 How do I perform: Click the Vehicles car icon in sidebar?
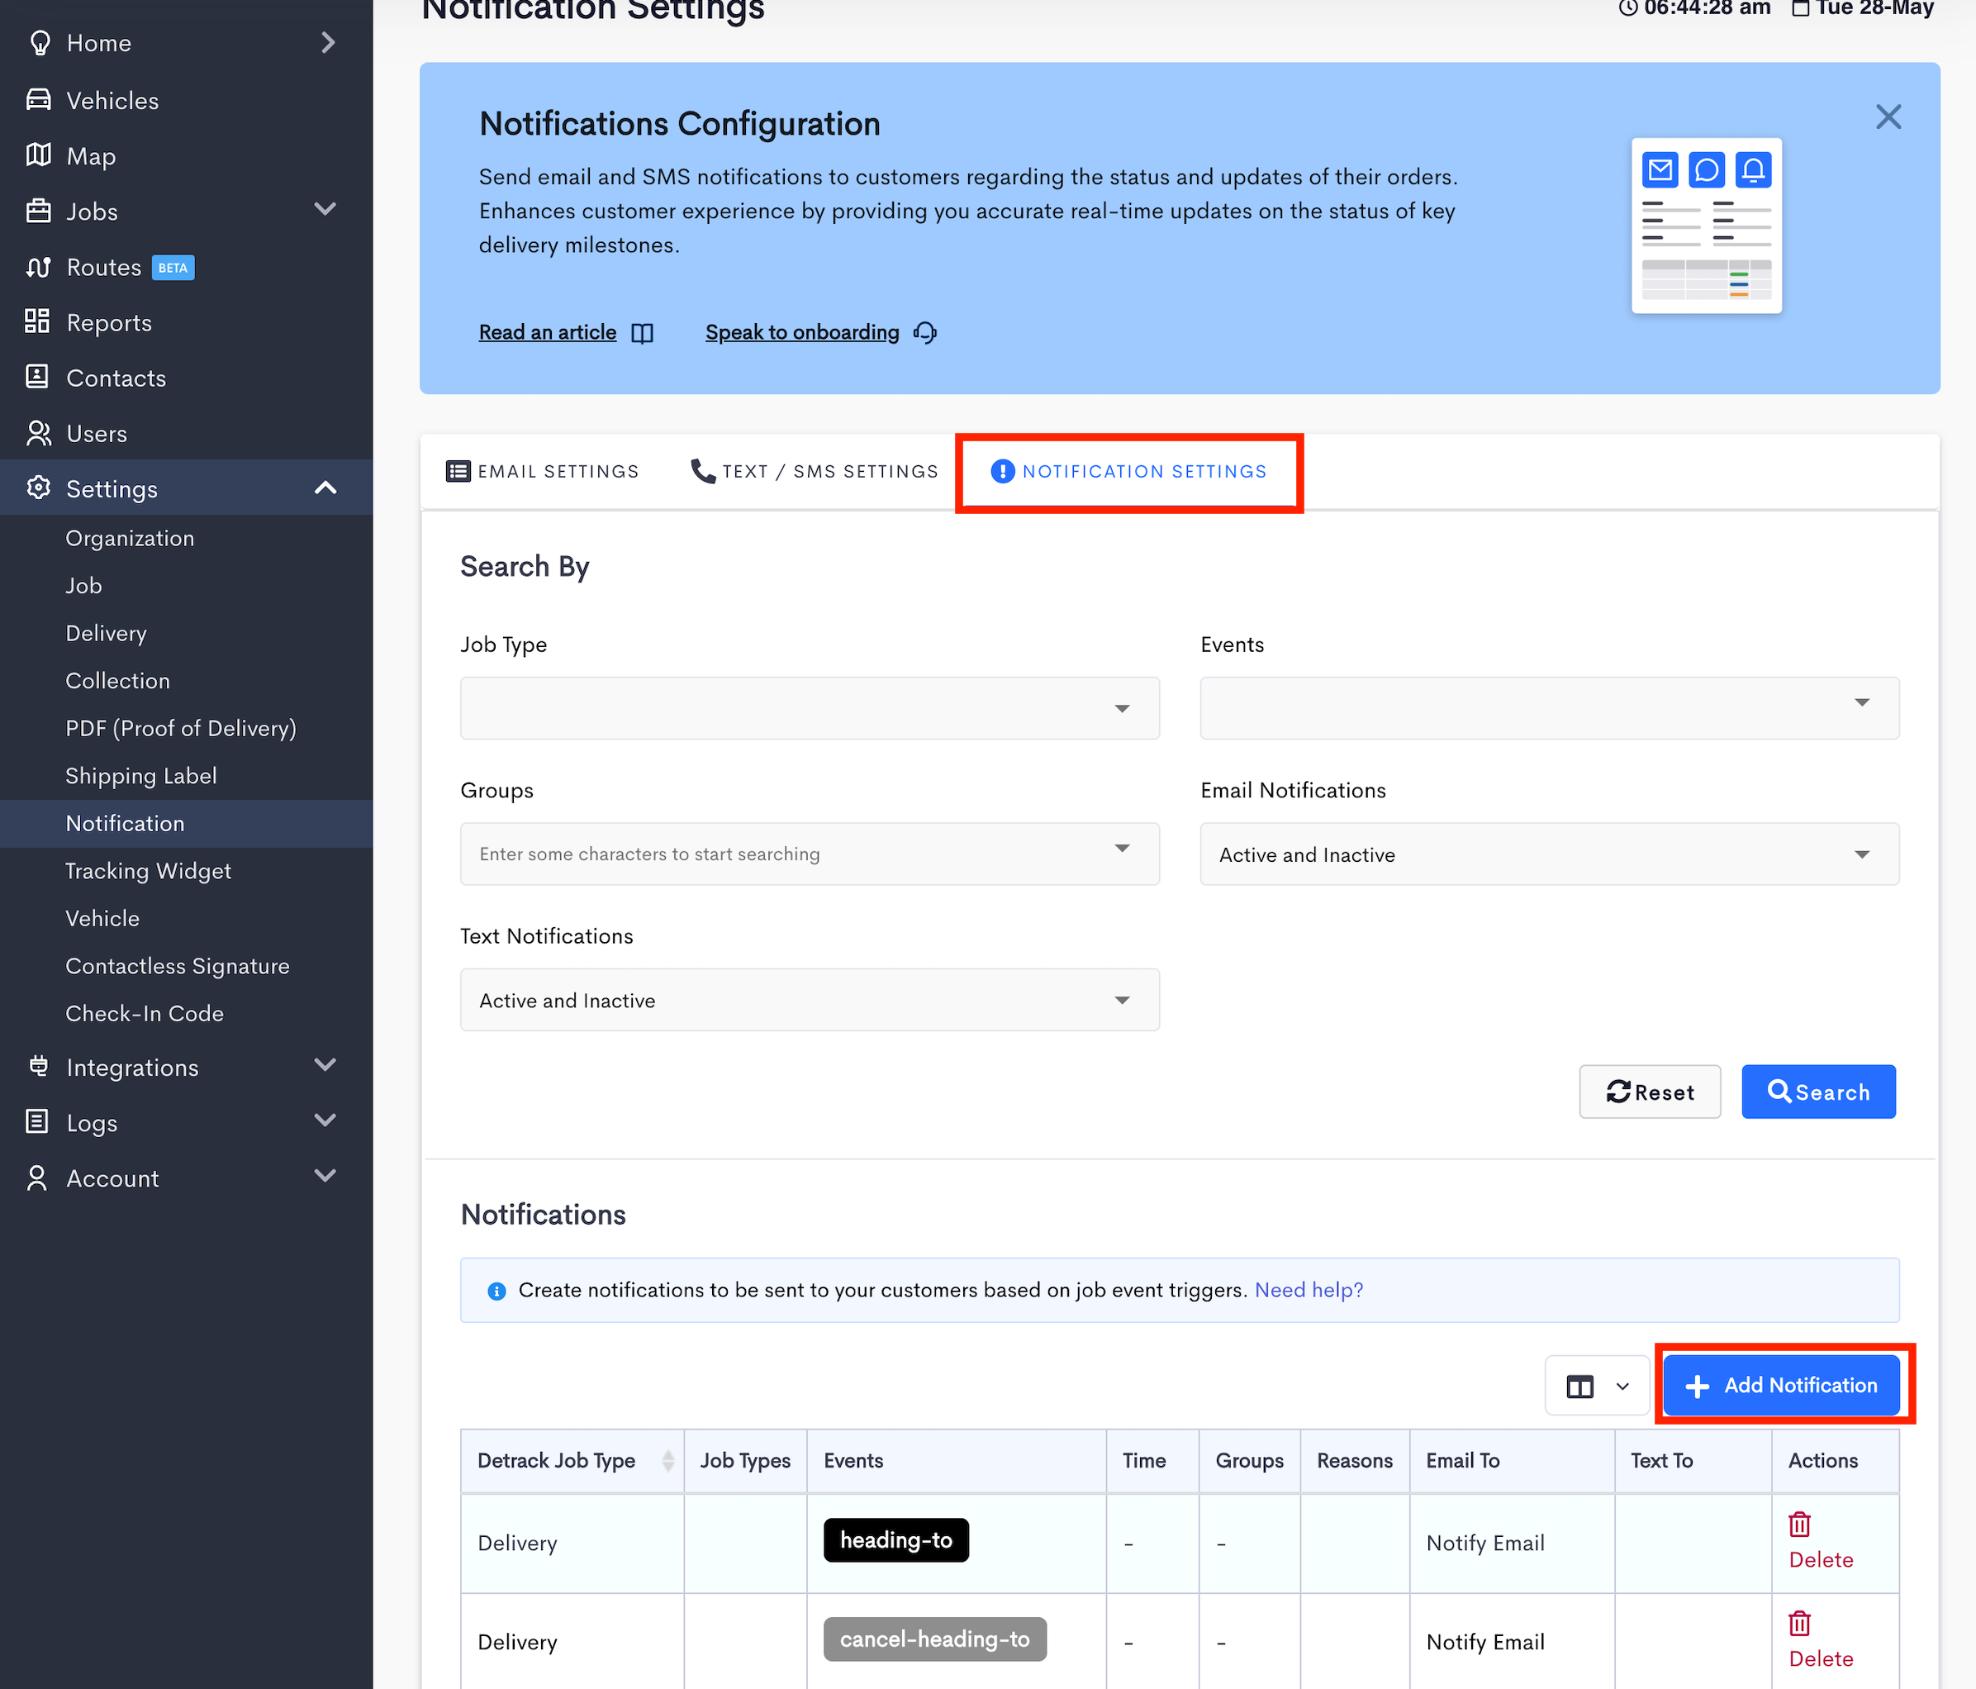[38, 100]
